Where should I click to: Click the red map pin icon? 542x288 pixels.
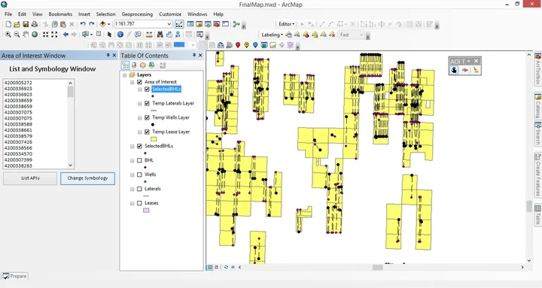tap(238, 45)
